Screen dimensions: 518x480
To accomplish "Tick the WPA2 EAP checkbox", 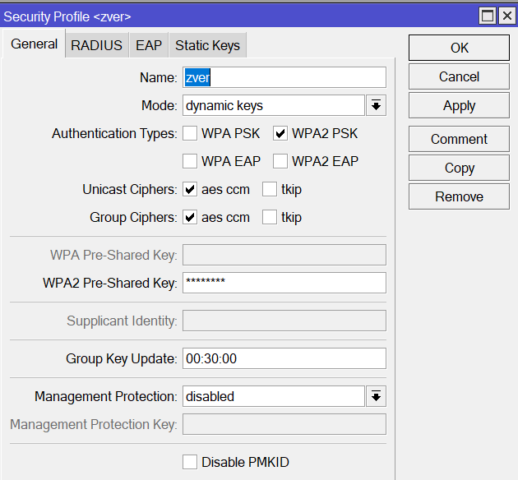I will tap(280, 161).
